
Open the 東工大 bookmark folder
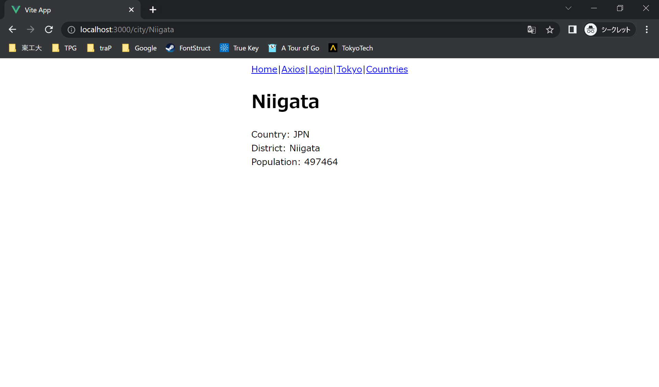coord(25,48)
